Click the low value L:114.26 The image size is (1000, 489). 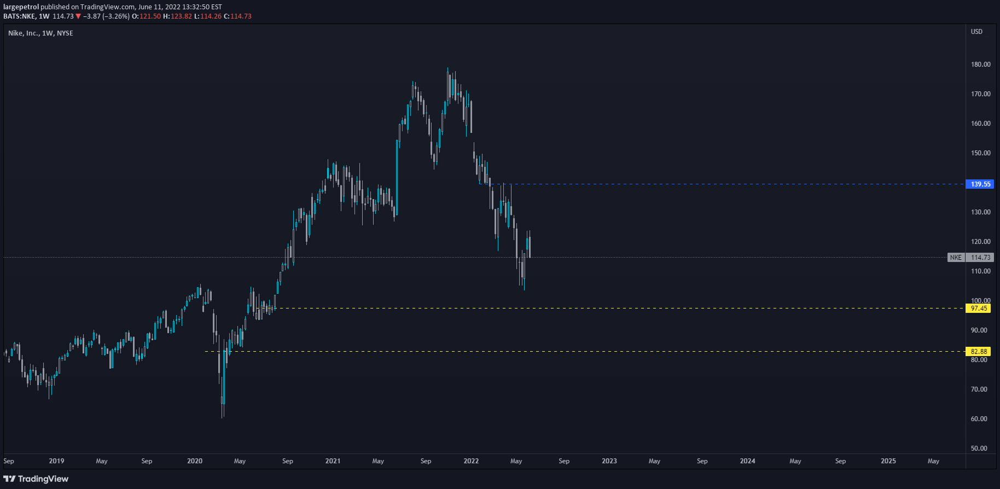coord(208,16)
